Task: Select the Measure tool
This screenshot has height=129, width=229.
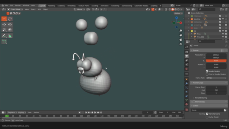Action: pos(10,36)
